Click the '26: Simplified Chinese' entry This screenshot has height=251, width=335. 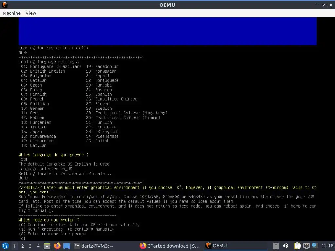[x=112, y=99]
